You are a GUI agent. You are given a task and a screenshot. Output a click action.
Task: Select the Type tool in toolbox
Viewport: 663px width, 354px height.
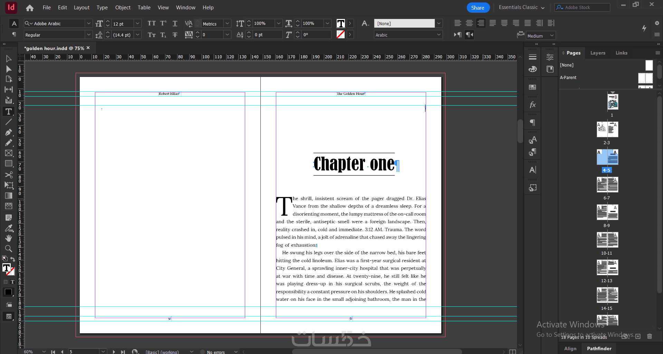pos(9,111)
